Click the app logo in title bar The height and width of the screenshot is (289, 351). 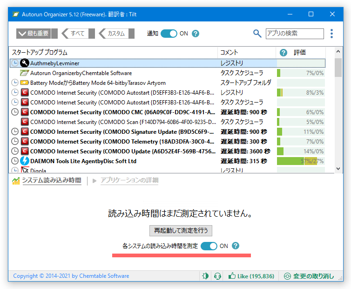coord(15,14)
